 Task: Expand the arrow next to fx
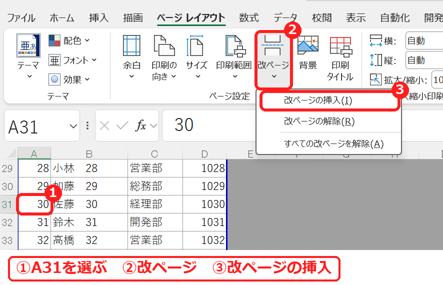point(153,125)
